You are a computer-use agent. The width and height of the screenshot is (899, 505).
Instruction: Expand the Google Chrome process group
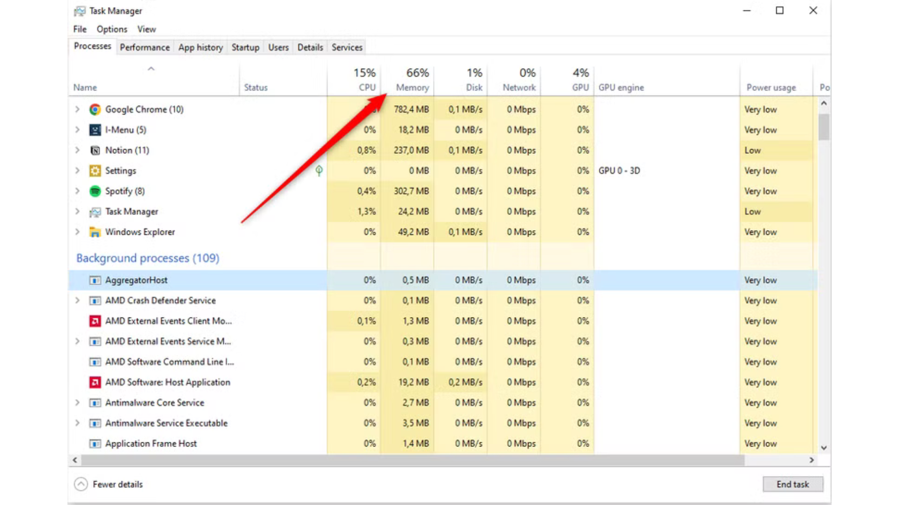click(x=77, y=109)
